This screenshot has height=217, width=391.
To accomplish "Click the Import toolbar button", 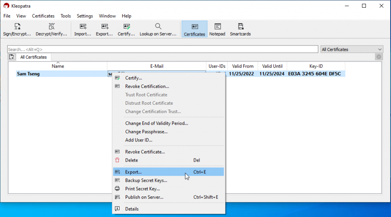I will 82,29.
